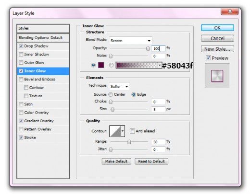
Task: Open Blending Options: Default
Action: (x=43, y=38)
